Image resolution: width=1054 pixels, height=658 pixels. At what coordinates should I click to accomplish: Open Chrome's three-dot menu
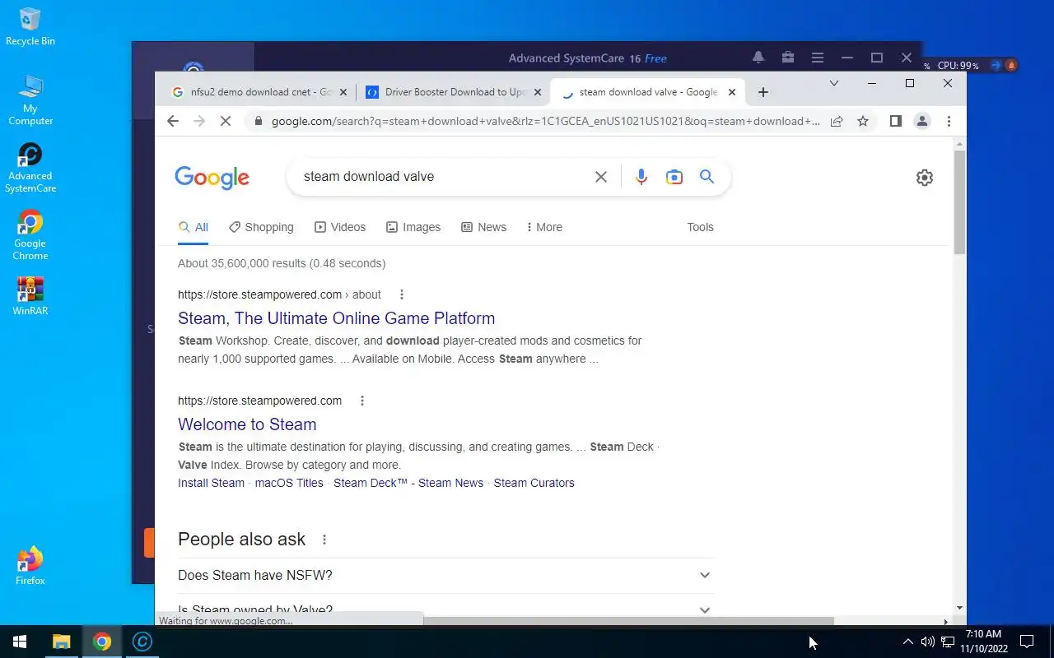[949, 121]
